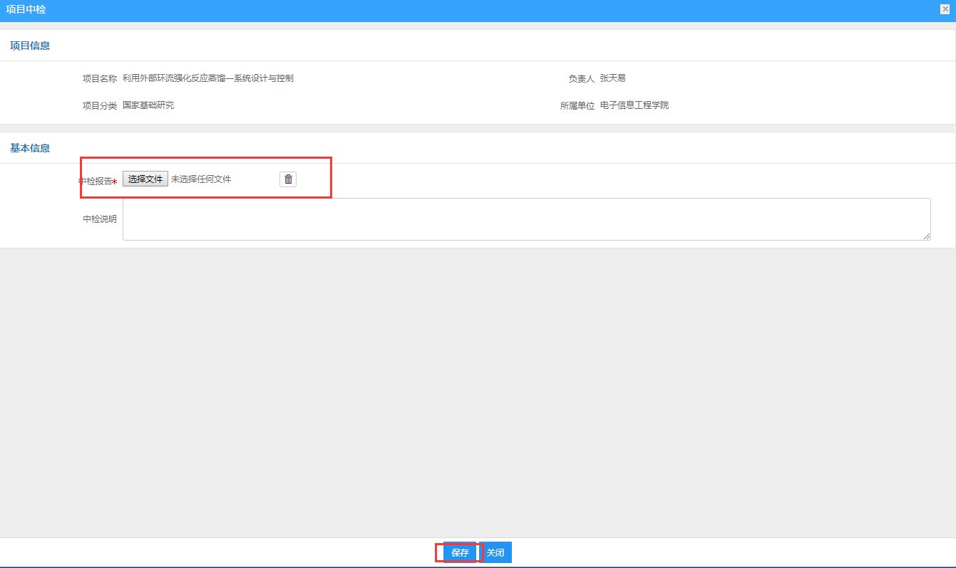Click the 项目信息 section header
Viewport: 956px width, 568px height.
pyautogui.click(x=30, y=46)
